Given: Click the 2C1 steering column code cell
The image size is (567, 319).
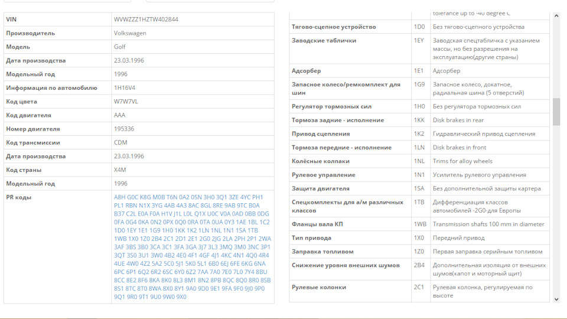Looking at the screenshot, I should pos(419,288).
